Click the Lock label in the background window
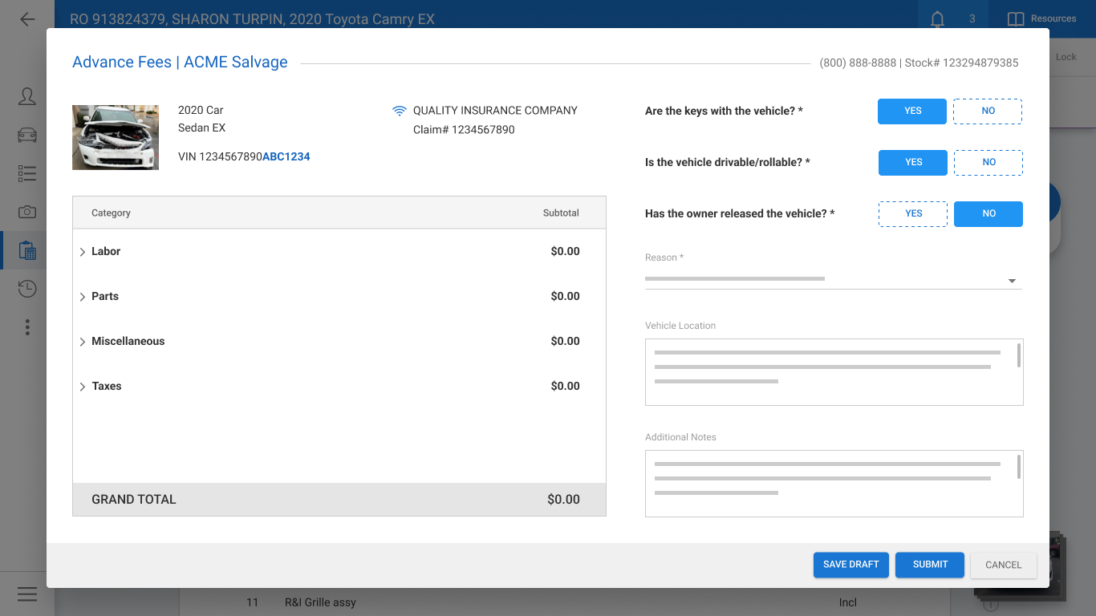The image size is (1096, 616). tap(1066, 57)
